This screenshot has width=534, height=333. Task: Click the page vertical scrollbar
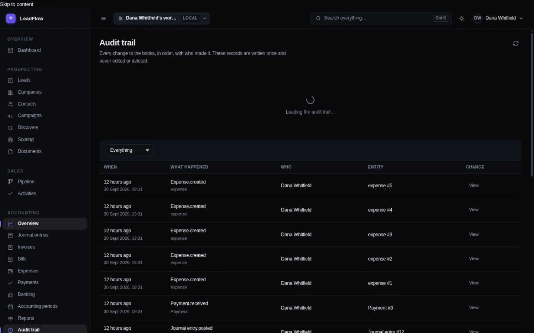pos(532,105)
